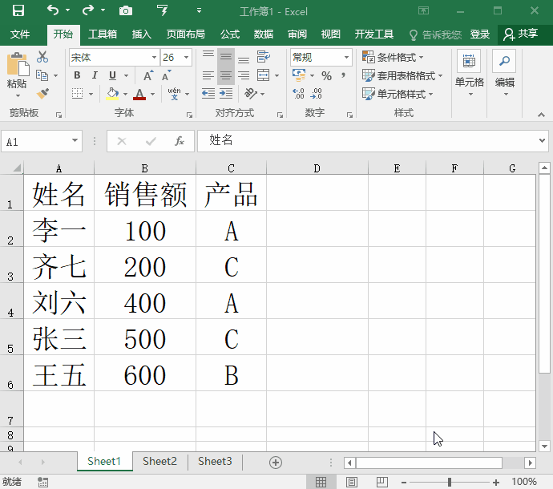Expand the formula bar with chevron
553x489 pixels.
tap(542, 141)
